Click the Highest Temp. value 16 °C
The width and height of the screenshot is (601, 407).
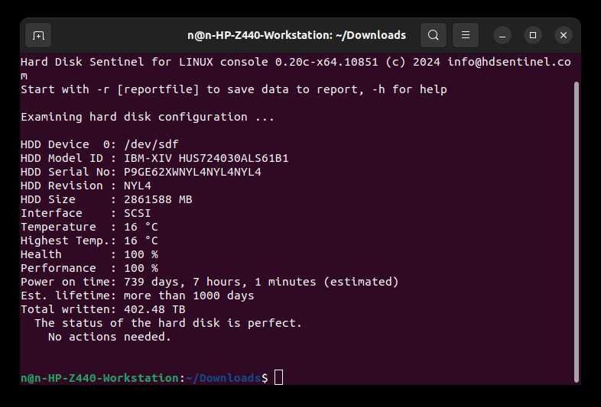[x=141, y=241]
